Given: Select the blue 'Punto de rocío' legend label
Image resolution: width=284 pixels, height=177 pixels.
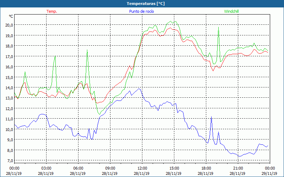Looking at the screenshot, I should [x=141, y=11].
